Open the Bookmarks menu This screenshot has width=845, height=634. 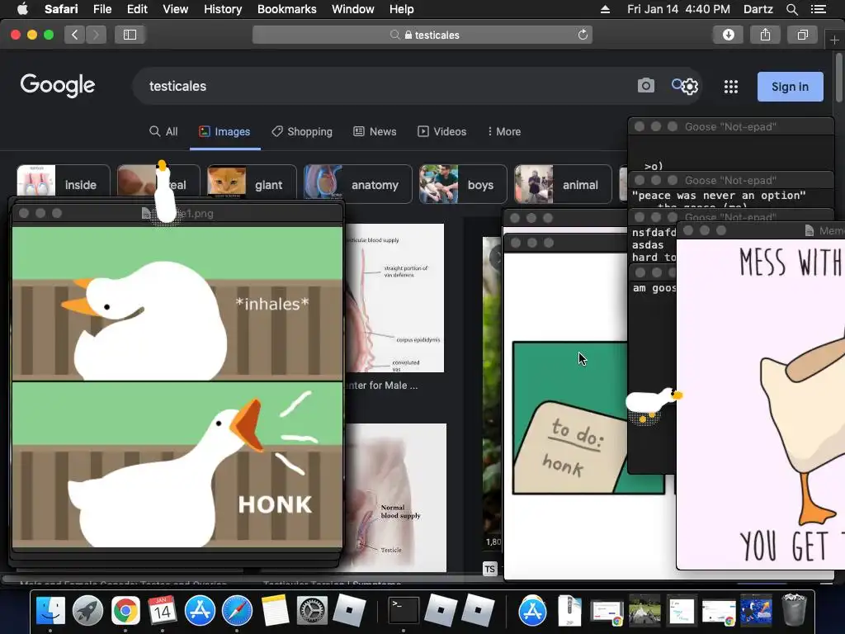[286, 9]
